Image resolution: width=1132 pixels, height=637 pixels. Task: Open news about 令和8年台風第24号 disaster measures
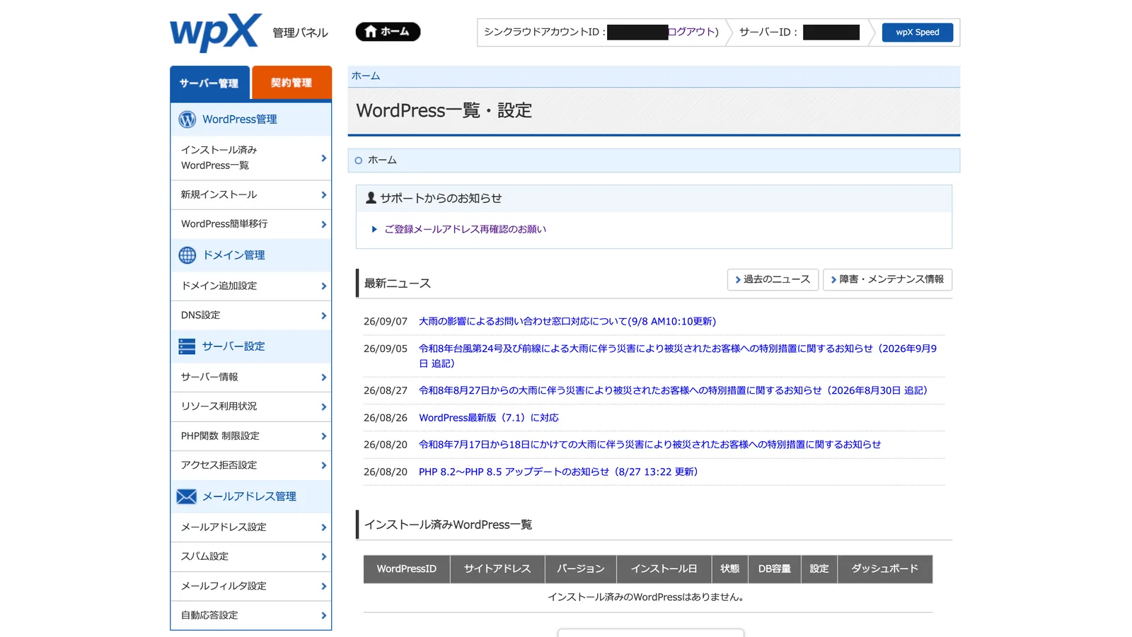click(x=678, y=356)
